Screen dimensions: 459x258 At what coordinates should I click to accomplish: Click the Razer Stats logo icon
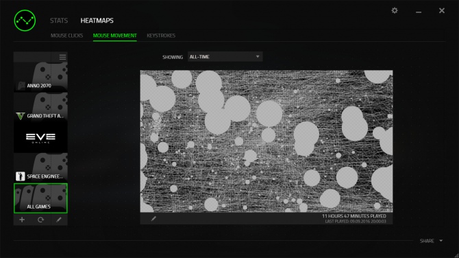tap(25, 21)
